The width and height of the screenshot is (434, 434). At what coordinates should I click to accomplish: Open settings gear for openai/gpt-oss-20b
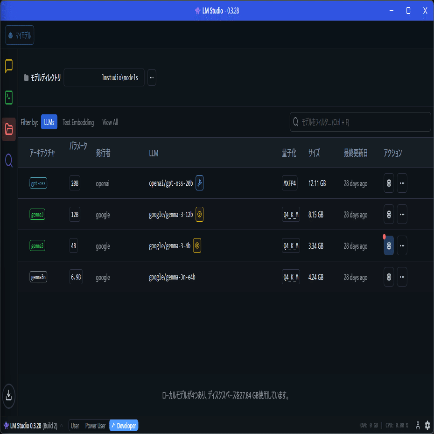click(x=389, y=183)
